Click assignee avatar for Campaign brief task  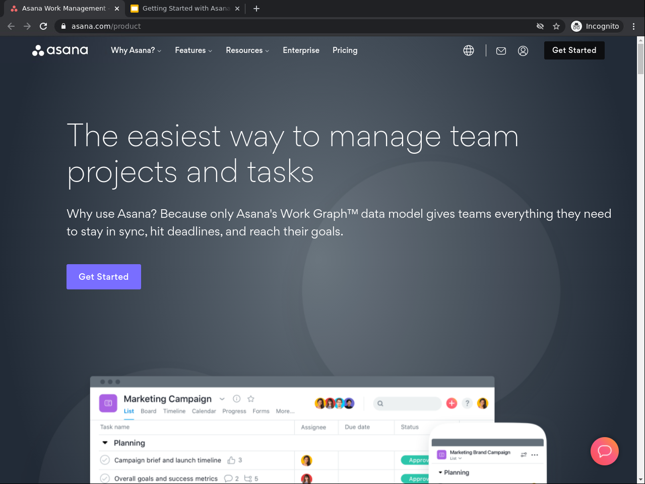tap(306, 460)
